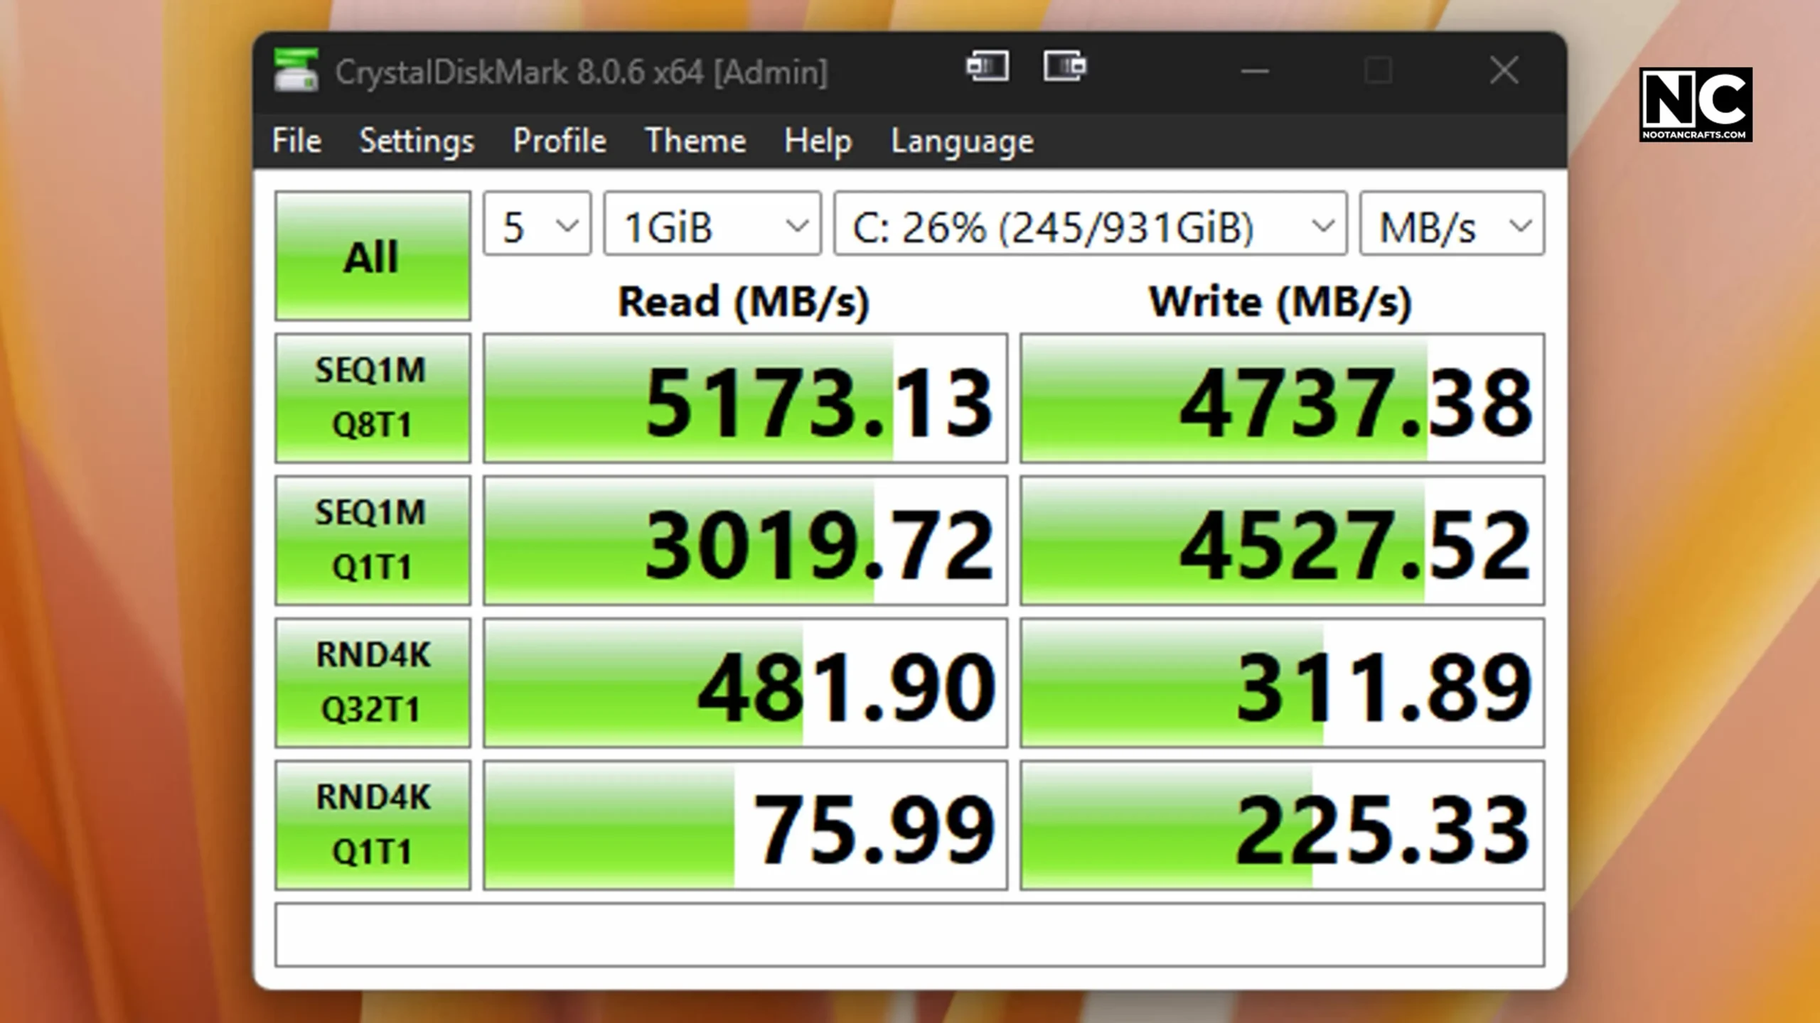Open the Theme menu
Image resolution: width=1820 pixels, height=1023 pixels.
click(695, 141)
